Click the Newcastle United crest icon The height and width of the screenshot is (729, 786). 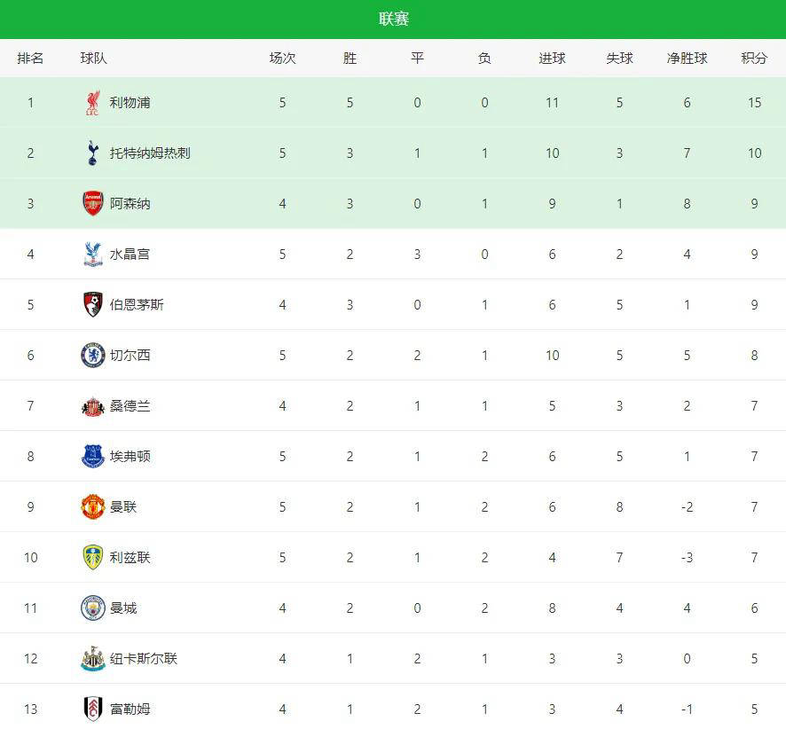coord(92,659)
